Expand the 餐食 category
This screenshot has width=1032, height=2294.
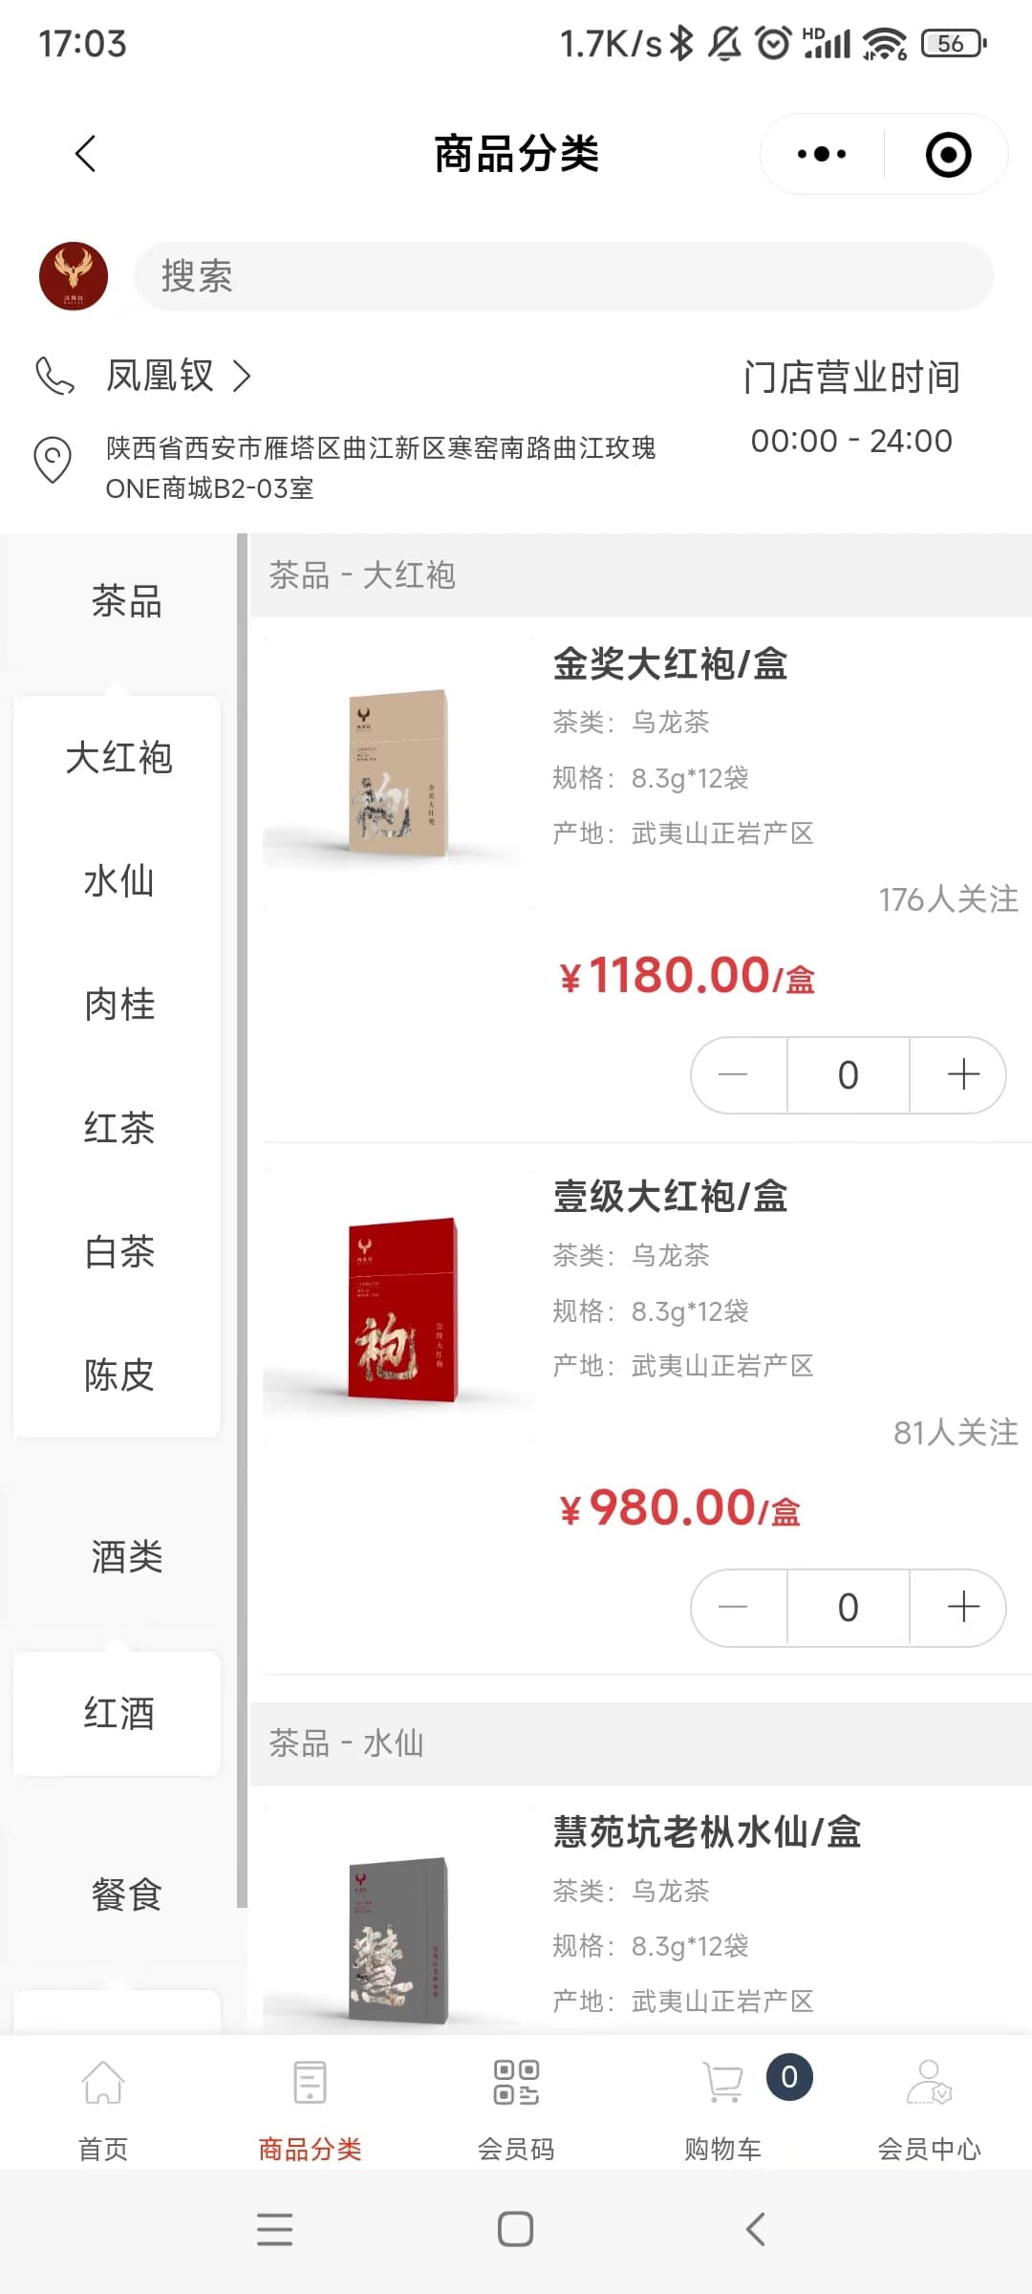coord(126,1894)
